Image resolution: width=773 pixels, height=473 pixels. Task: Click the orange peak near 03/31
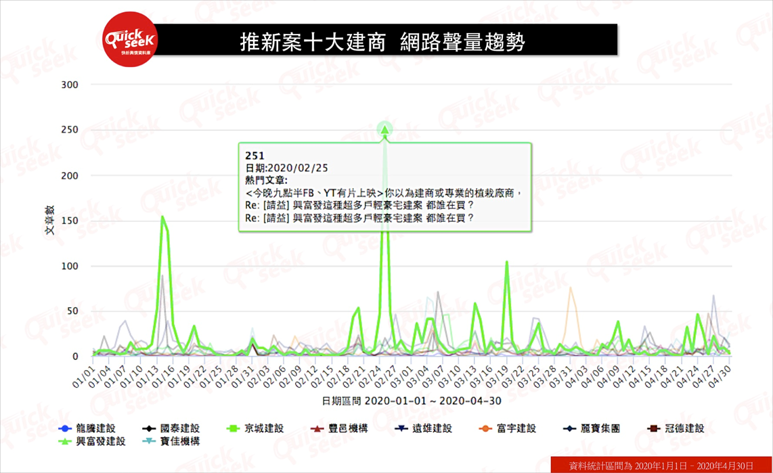(571, 288)
